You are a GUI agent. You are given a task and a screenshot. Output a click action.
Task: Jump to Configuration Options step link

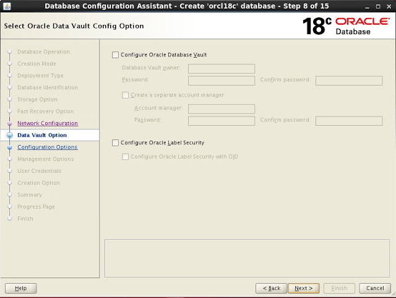pos(47,147)
